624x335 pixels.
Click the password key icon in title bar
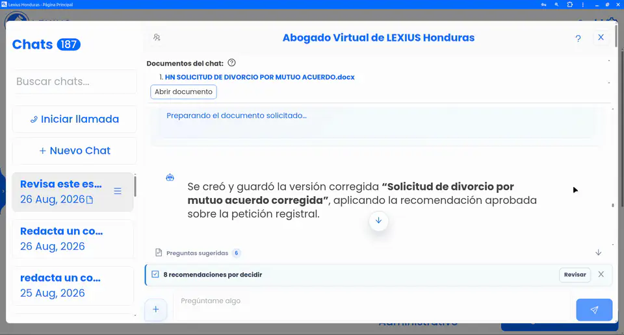point(543,5)
